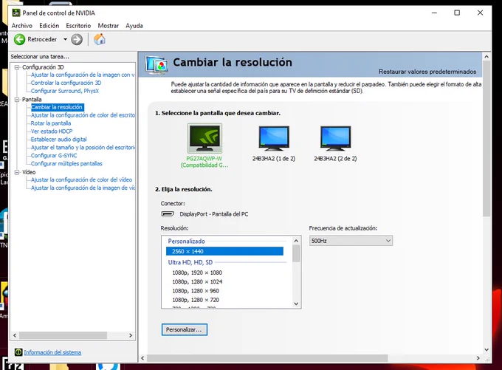Screen dimensions: 502x370
Task: Open the Mostrar menu
Action: click(x=109, y=26)
